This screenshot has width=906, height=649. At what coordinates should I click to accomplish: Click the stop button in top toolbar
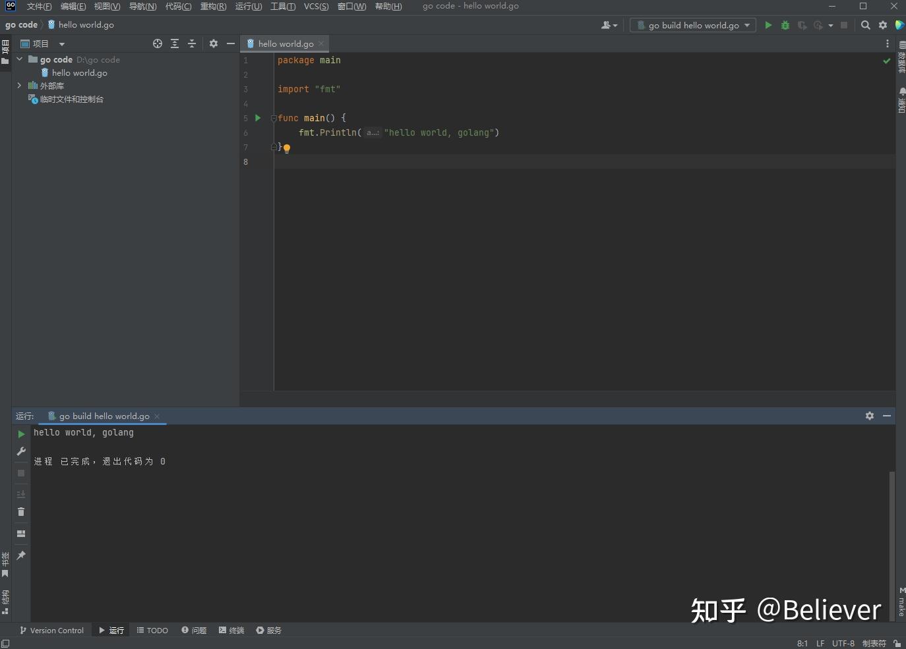coord(844,25)
